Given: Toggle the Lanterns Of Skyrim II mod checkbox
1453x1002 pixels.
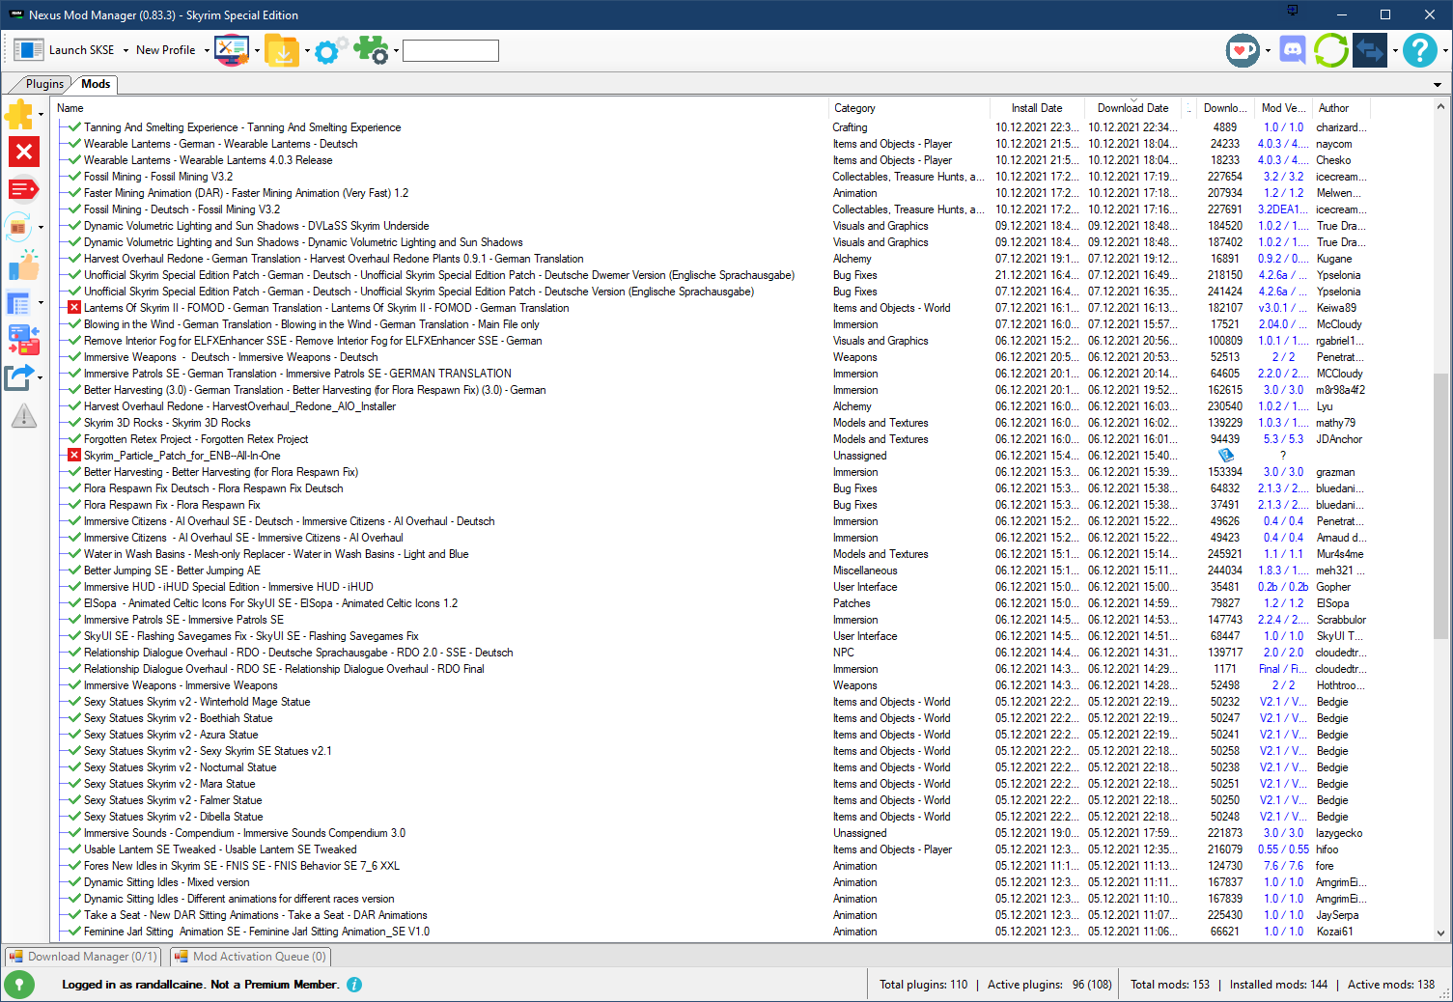Looking at the screenshot, I should [74, 308].
